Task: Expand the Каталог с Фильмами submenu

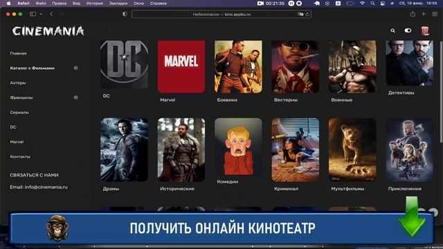Action: tap(75, 68)
